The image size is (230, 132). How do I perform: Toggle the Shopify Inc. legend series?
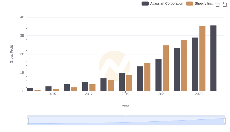tap(199, 3)
